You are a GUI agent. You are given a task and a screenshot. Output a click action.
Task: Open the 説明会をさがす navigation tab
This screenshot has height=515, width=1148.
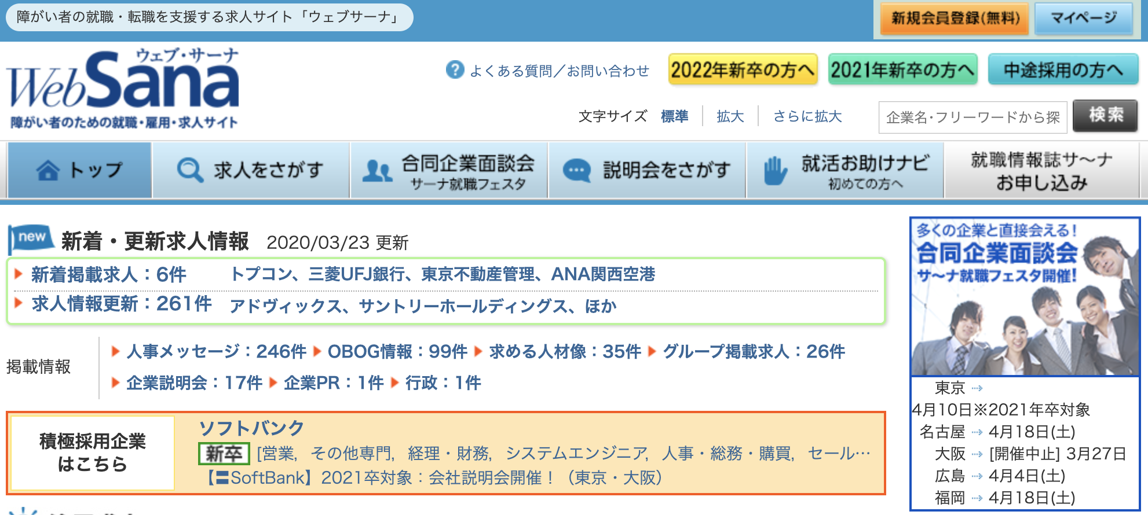pyautogui.click(x=647, y=170)
